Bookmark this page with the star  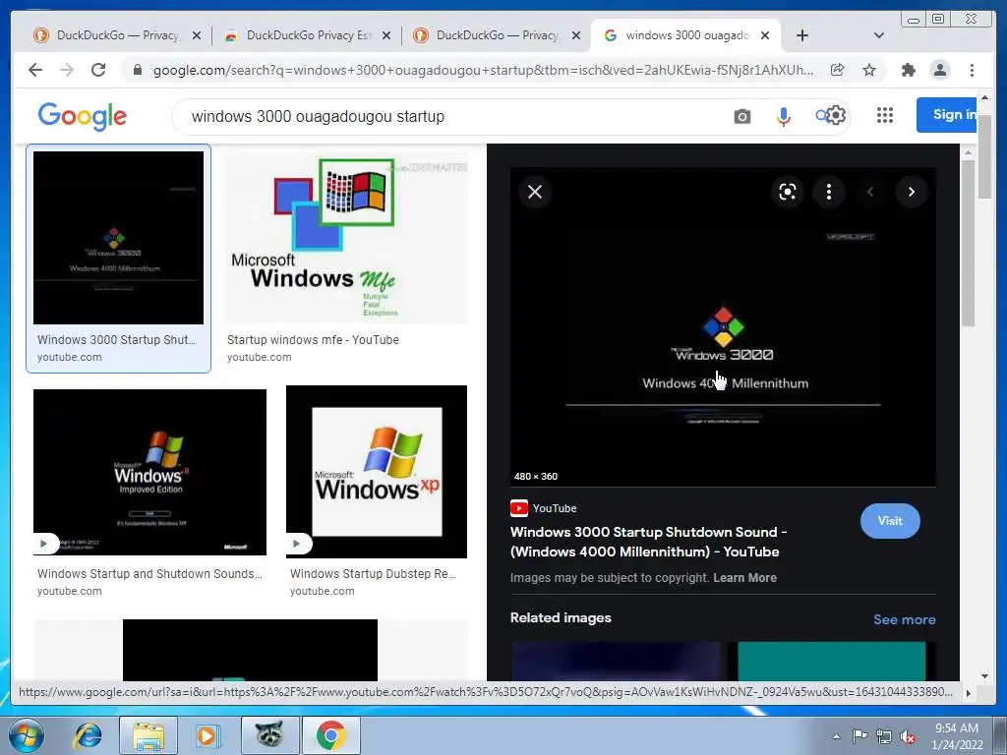pyautogui.click(x=869, y=70)
